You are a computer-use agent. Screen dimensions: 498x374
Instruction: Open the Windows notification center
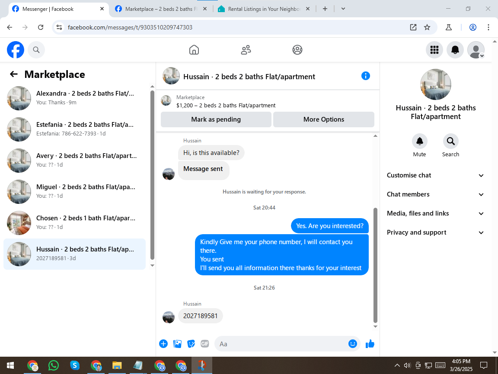(x=484, y=365)
